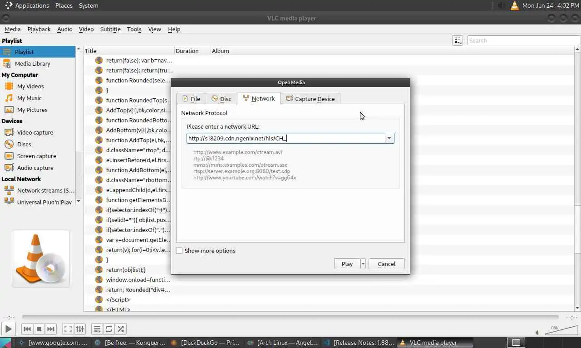Toggle fullscreen video mode icon
581x348 pixels.
68,329
